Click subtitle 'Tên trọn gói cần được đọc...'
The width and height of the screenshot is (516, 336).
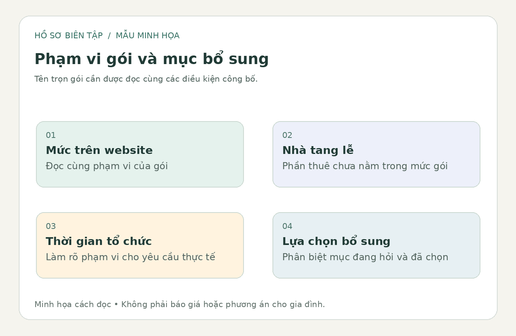[146, 79]
